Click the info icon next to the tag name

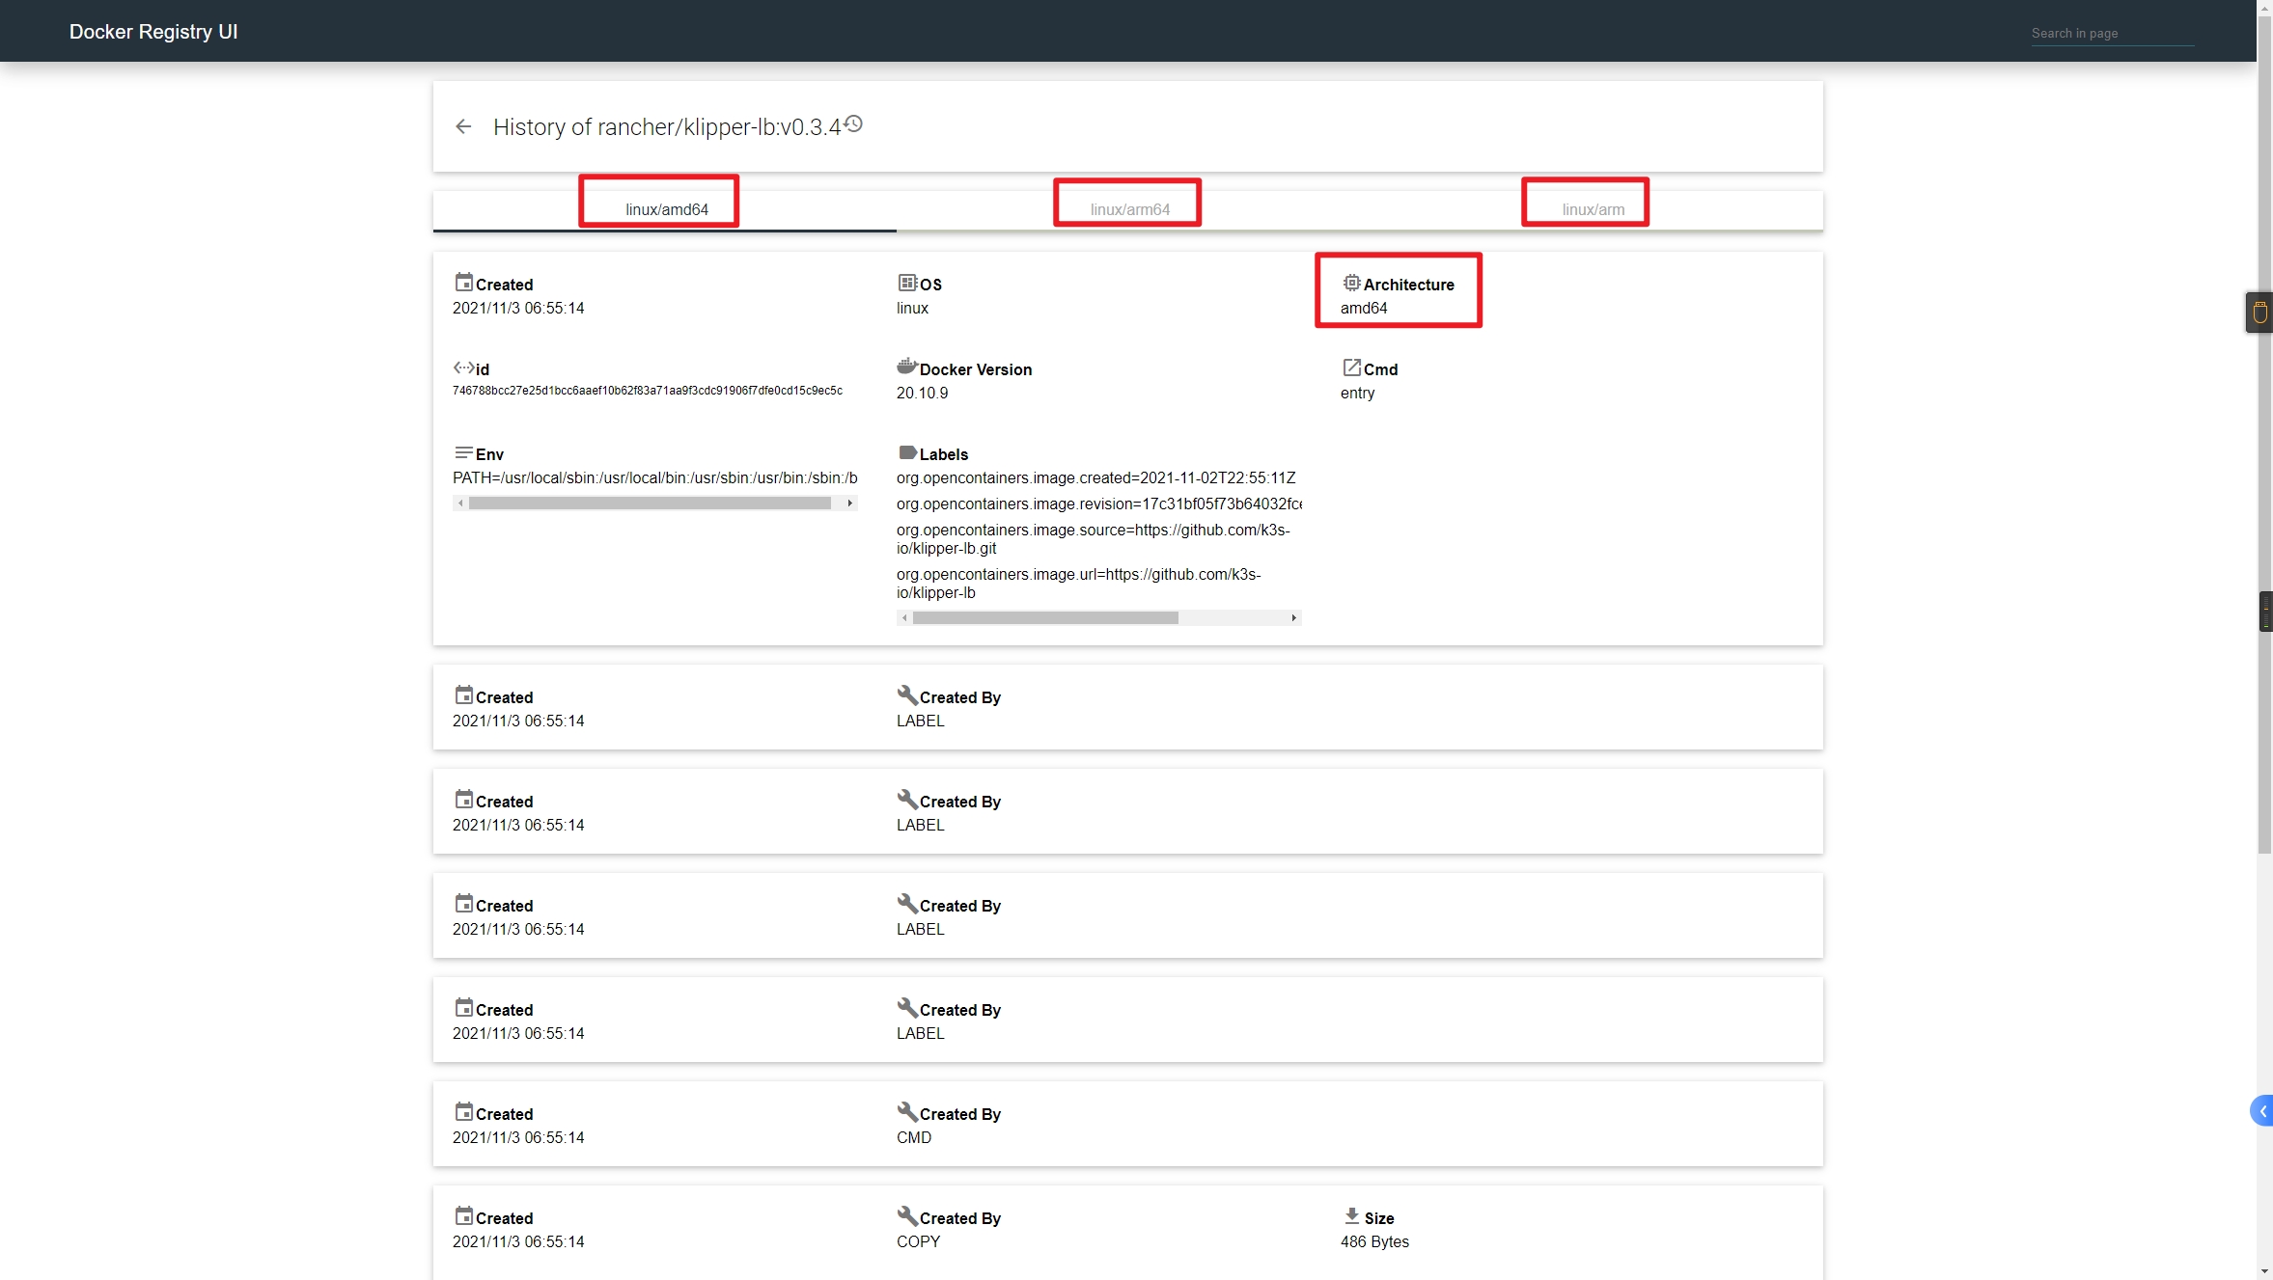852,124
